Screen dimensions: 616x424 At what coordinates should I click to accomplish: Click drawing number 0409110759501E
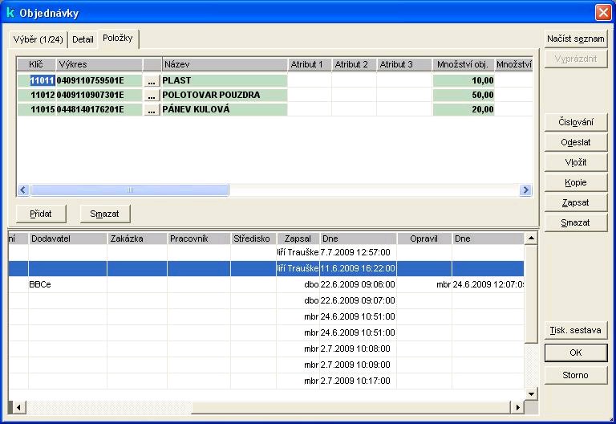(99, 80)
